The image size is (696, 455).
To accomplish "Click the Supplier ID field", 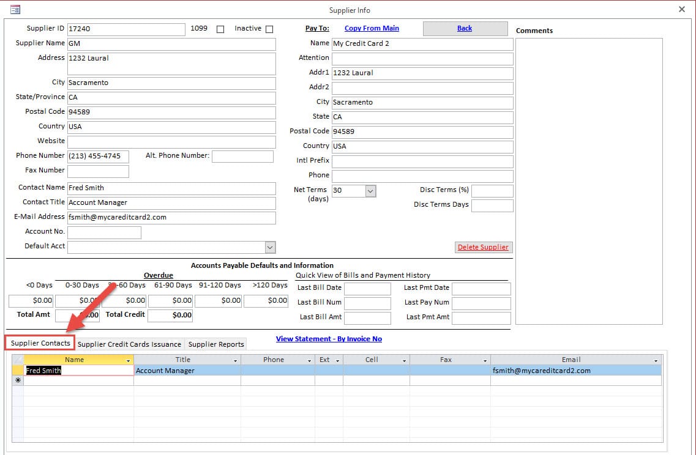I will [126, 29].
